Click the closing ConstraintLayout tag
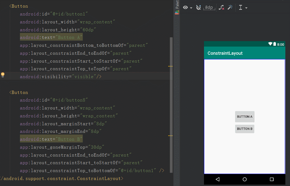 61,179
